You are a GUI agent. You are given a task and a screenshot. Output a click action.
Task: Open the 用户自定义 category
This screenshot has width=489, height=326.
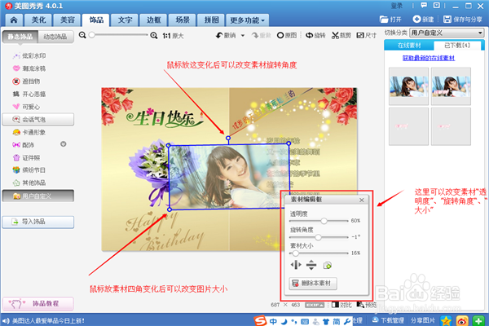click(x=38, y=196)
